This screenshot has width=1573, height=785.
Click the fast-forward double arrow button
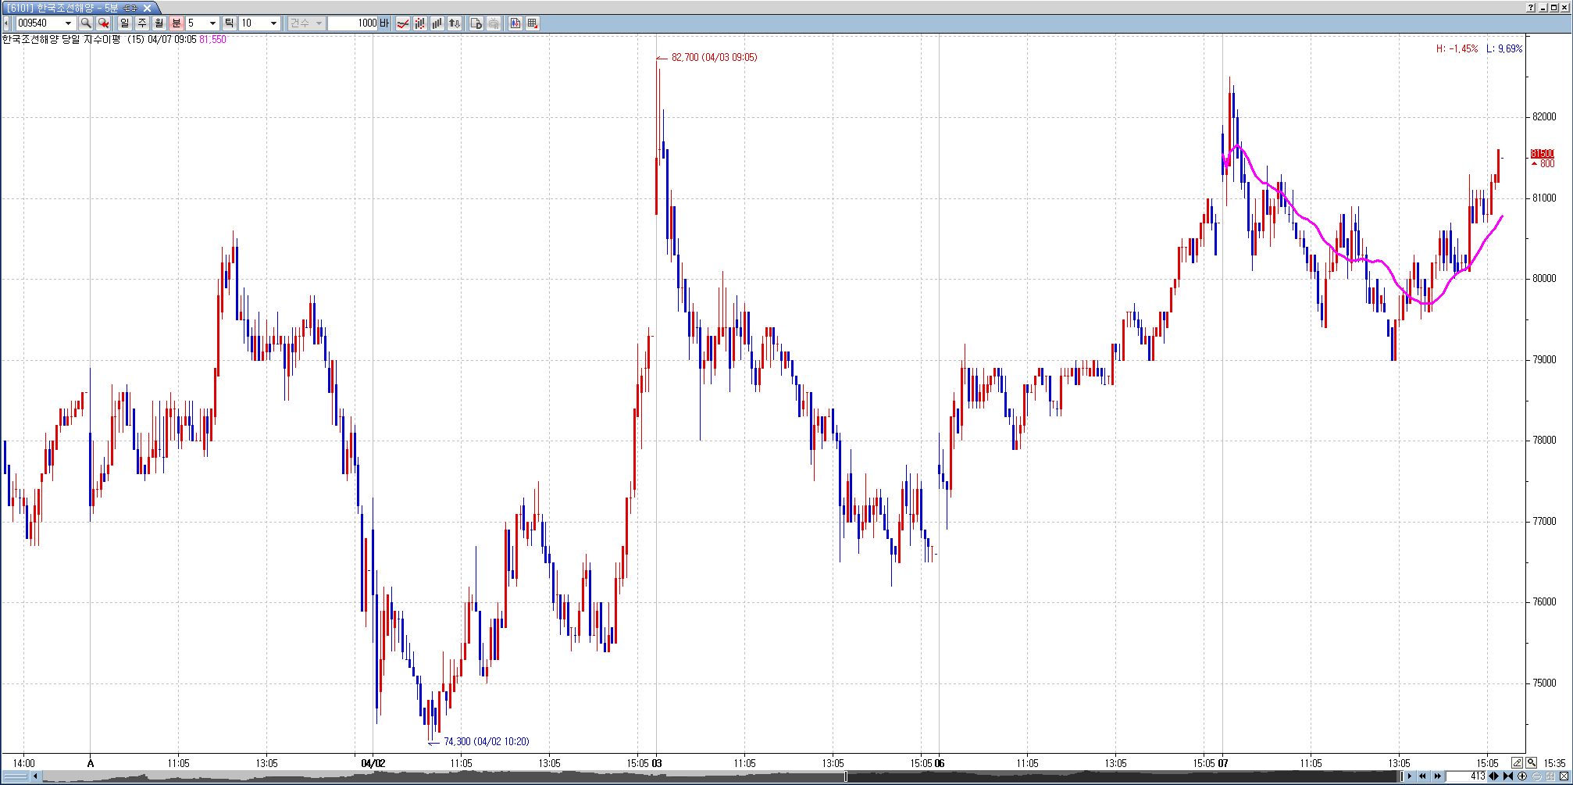(1437, 776)
